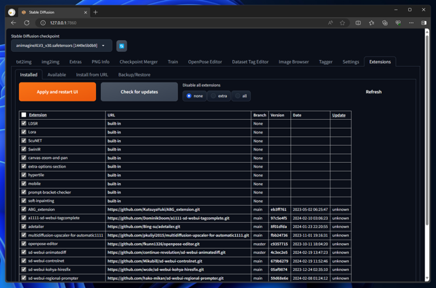Open the collections icon
Screen dimensions: 436x288
(385, 22)
